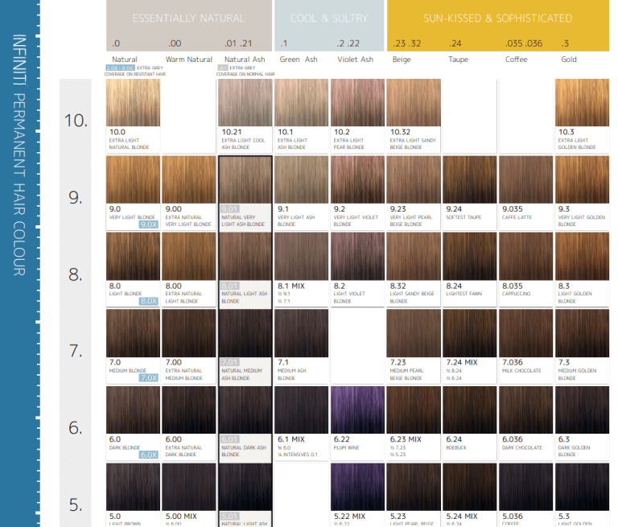This screenshot has width=618, height=527.
Task: Select the 9.0 Very Light Blonde swatch
Action: (133, 179)
